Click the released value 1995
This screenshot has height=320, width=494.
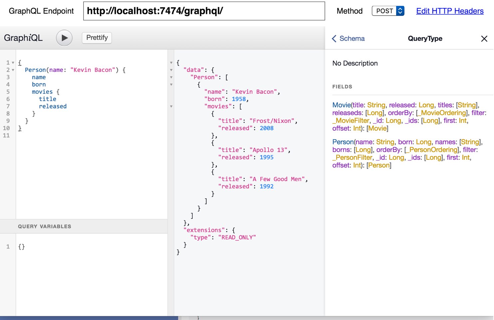tap(267, 157)
